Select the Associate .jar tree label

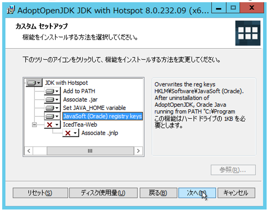[x=80, y=99]
